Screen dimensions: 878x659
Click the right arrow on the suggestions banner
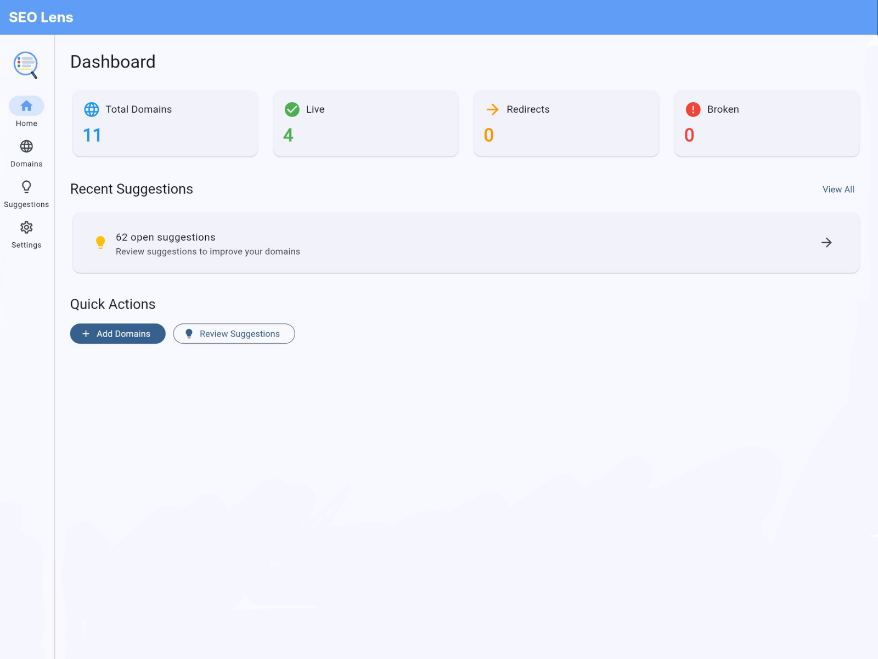(x=827, y=242)
